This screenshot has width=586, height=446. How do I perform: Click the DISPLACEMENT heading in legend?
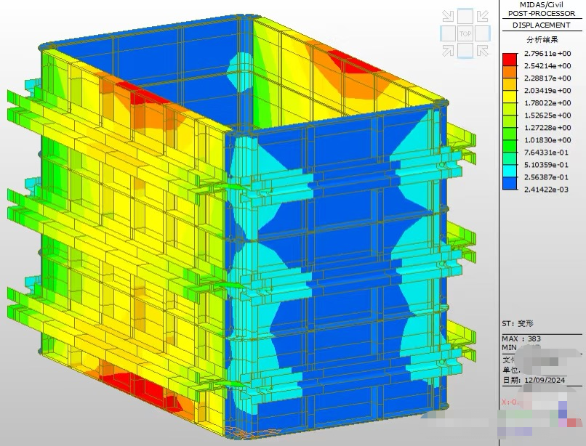pyautogui.click(x=542, y=25)
